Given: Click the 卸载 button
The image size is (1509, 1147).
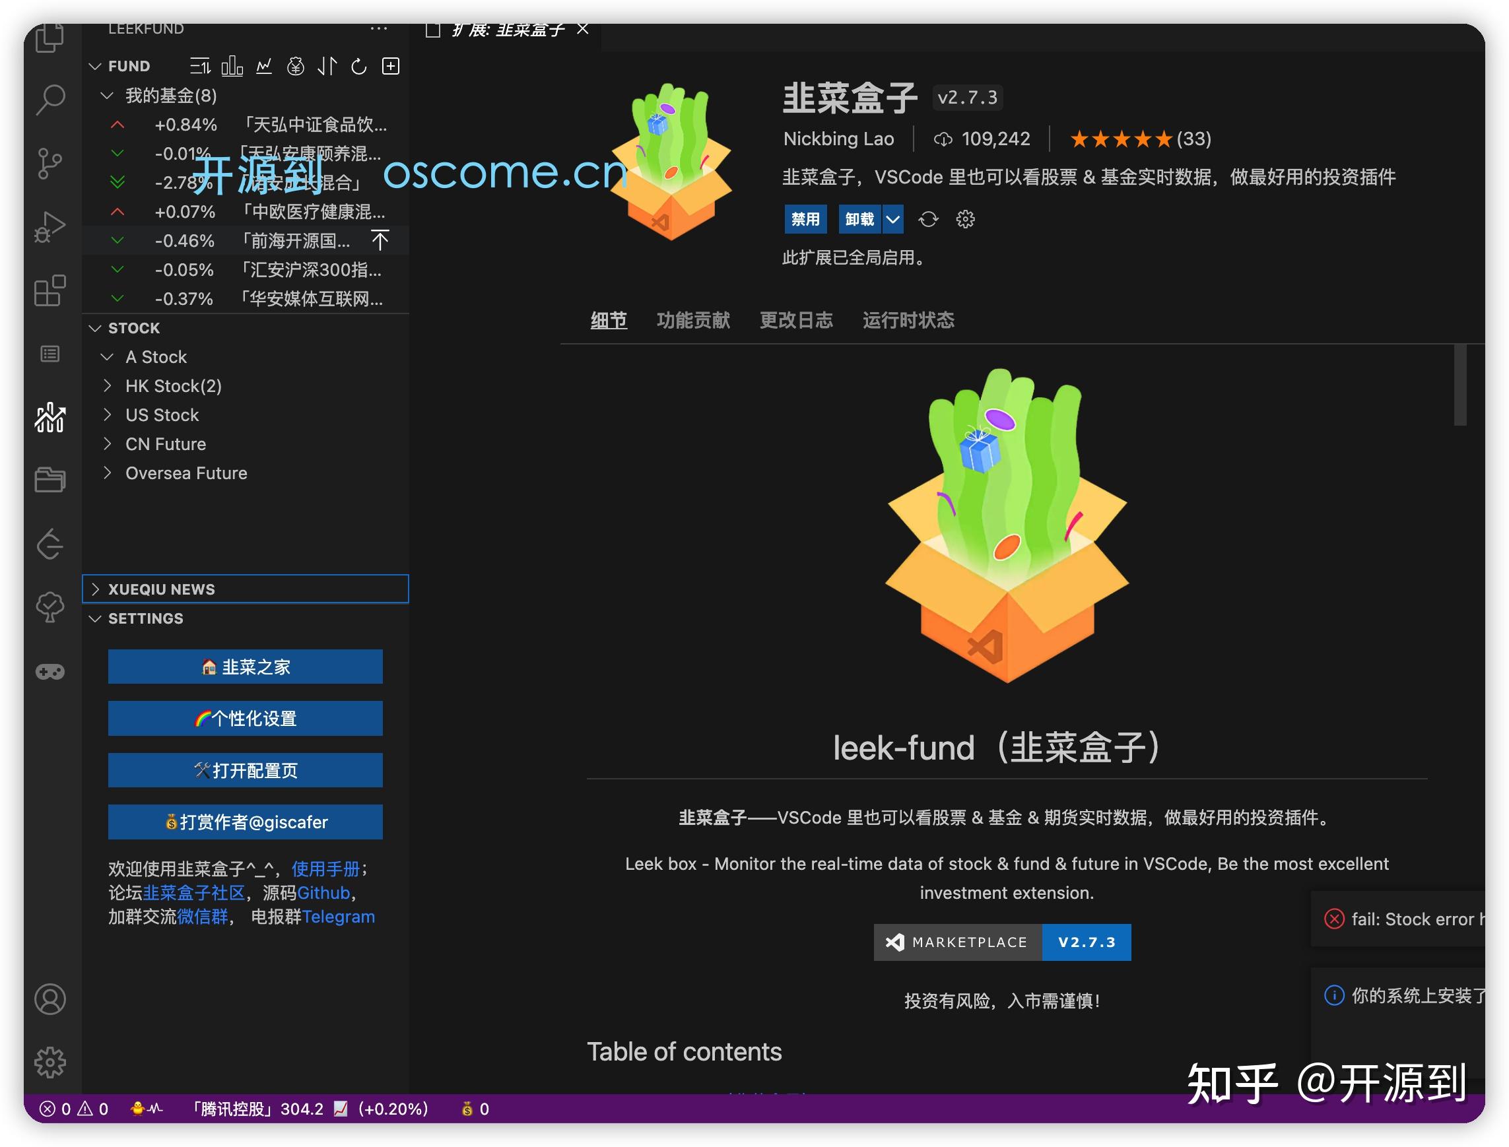Looking at the screenshot, I should [859, 219].
